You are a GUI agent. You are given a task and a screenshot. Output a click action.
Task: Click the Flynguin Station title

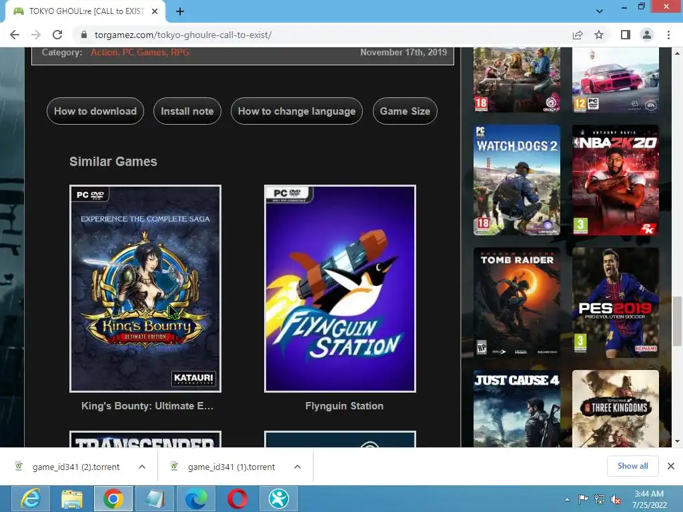(344, 406)
